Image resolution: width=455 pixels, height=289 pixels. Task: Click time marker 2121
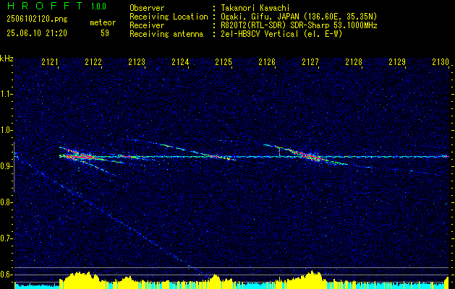(x=50, y=62)
